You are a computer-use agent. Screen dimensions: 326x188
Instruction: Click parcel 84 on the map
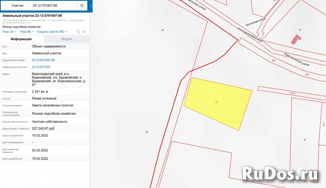click(305, 140)
